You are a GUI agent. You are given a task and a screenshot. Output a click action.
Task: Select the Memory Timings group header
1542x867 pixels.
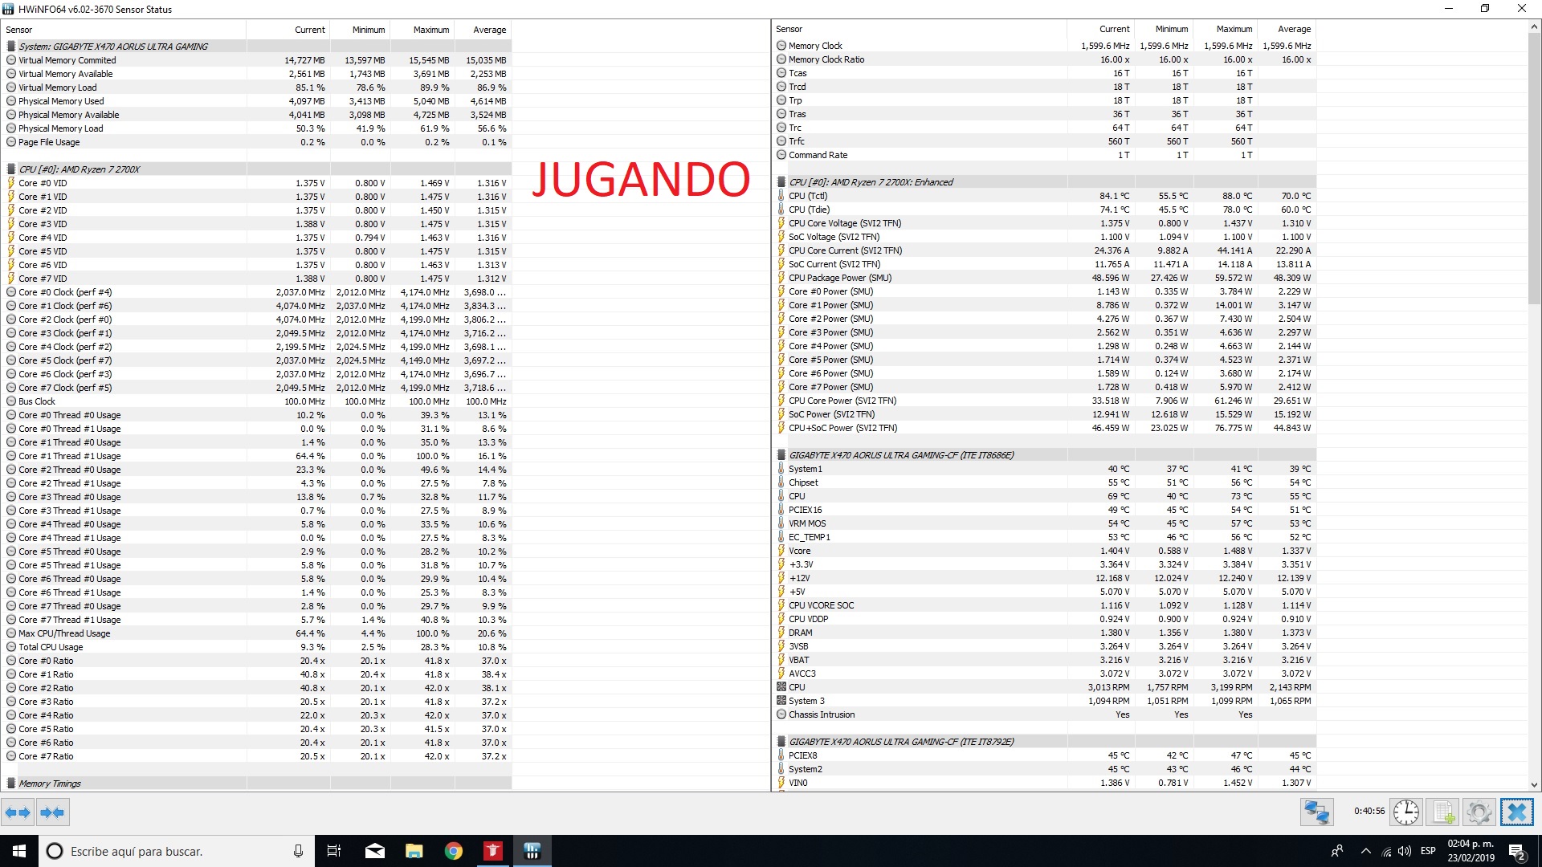click(x=257, y=784)
